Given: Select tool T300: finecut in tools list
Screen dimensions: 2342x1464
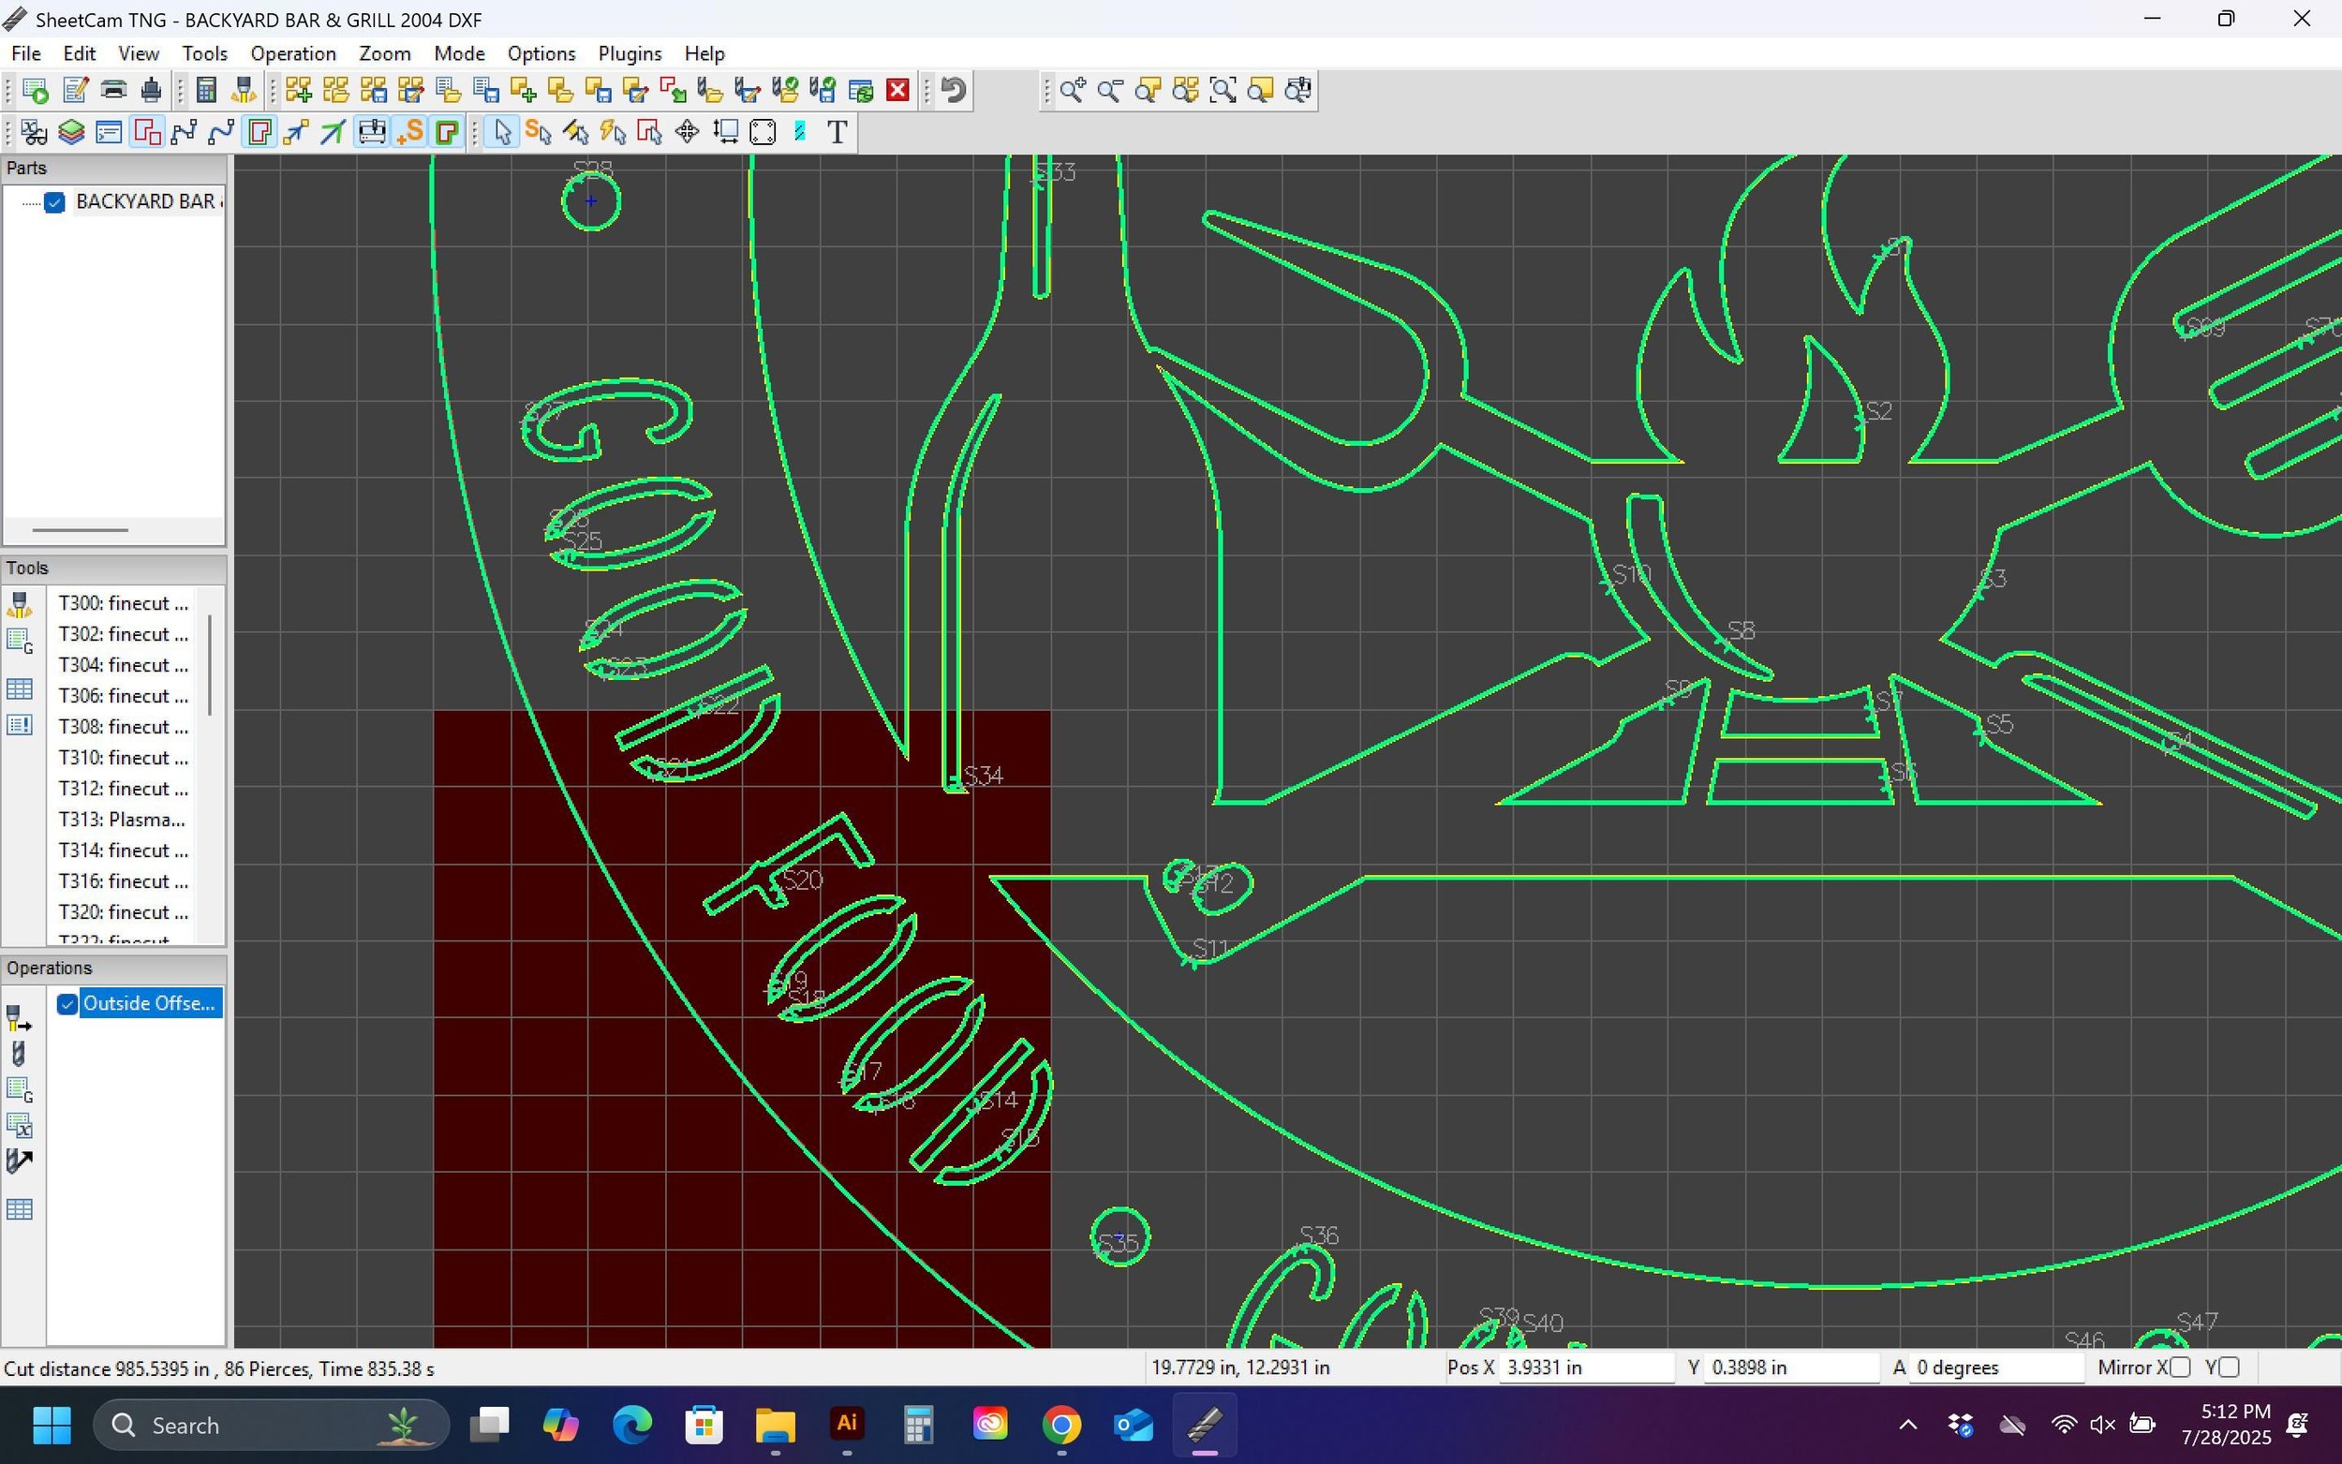Looking at the screenshot, I should point(121,603).
